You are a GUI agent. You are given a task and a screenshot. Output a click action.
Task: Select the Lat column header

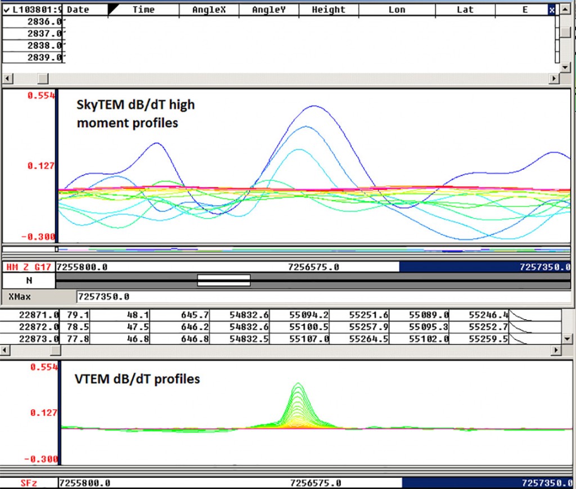coord(465,9)
